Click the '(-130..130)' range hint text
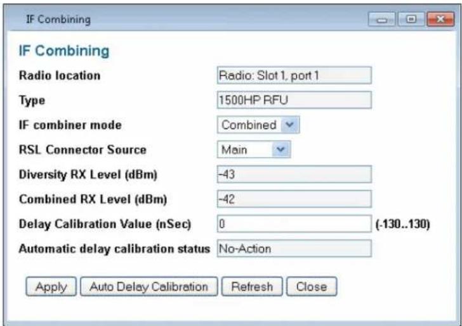The width and height of the screenshot is (462, 326). click(403, 224)
